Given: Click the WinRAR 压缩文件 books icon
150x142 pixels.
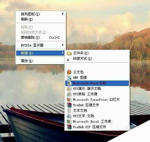Looking at the screenshot, I should (69, 105).
